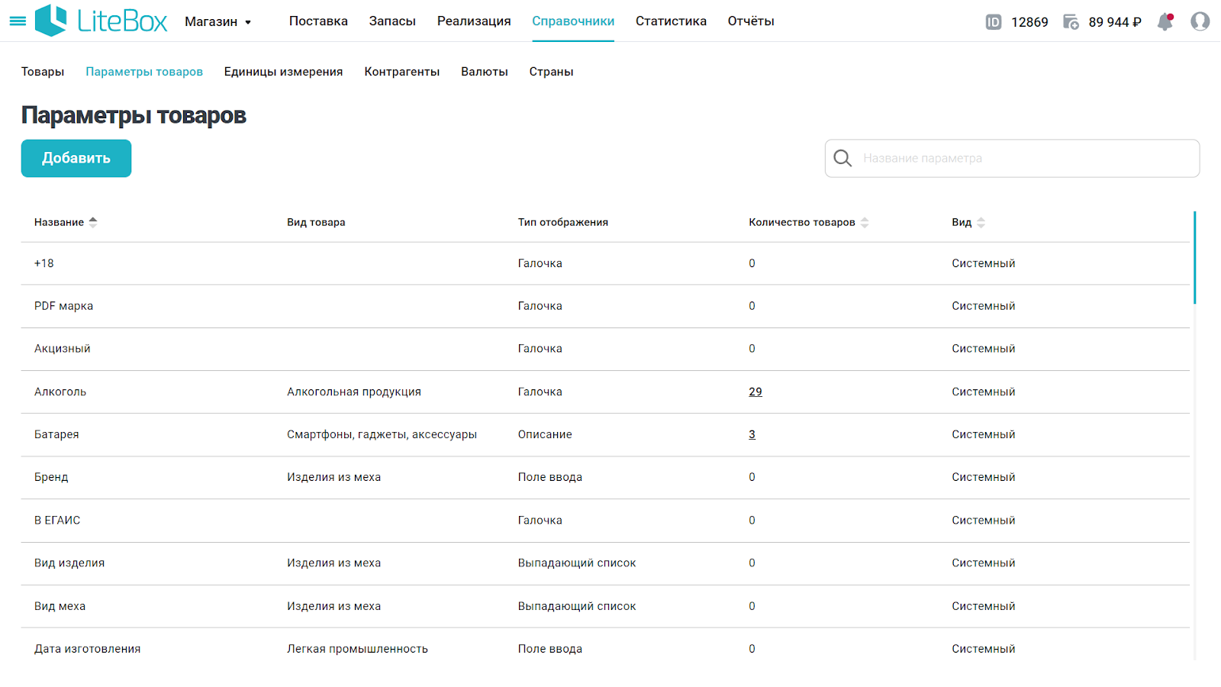Open the Справочники menu
Screen dimensions: 1221x687
pos(573,21)
